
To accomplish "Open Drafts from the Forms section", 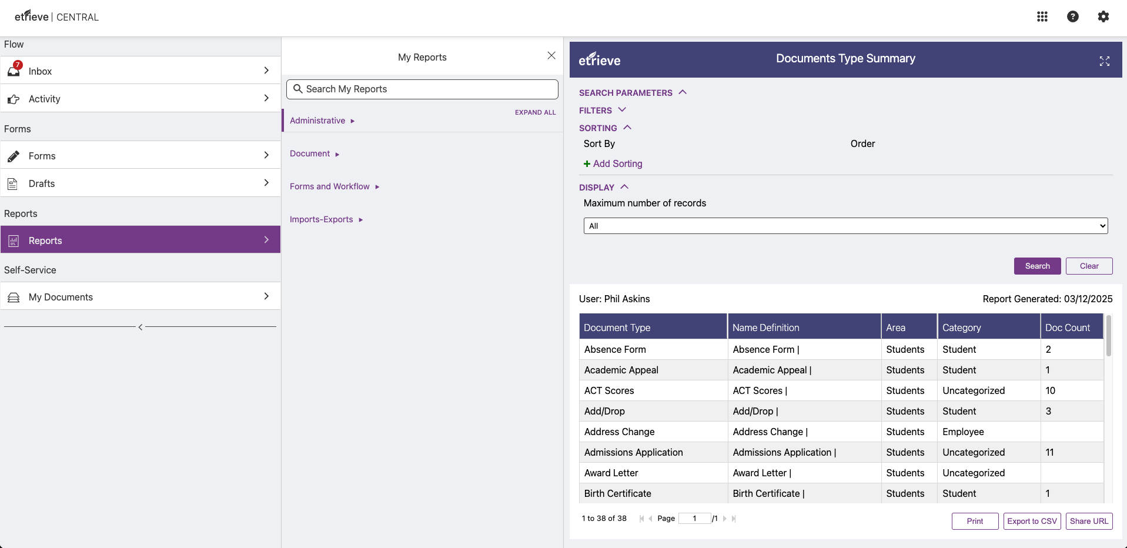I will tap(41, 183).
